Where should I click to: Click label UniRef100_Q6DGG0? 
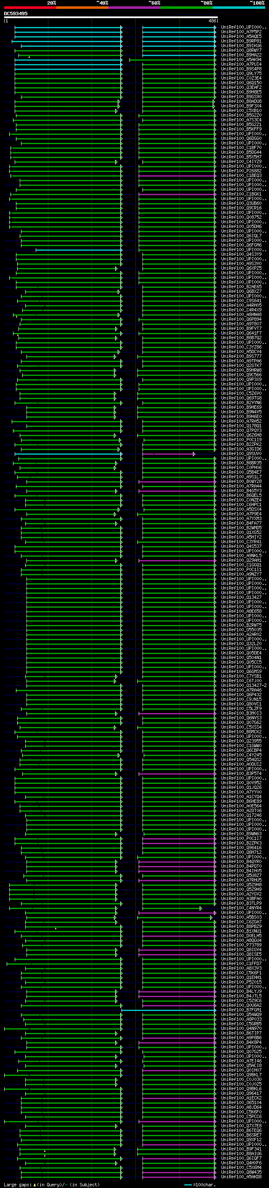pos(241,138)
